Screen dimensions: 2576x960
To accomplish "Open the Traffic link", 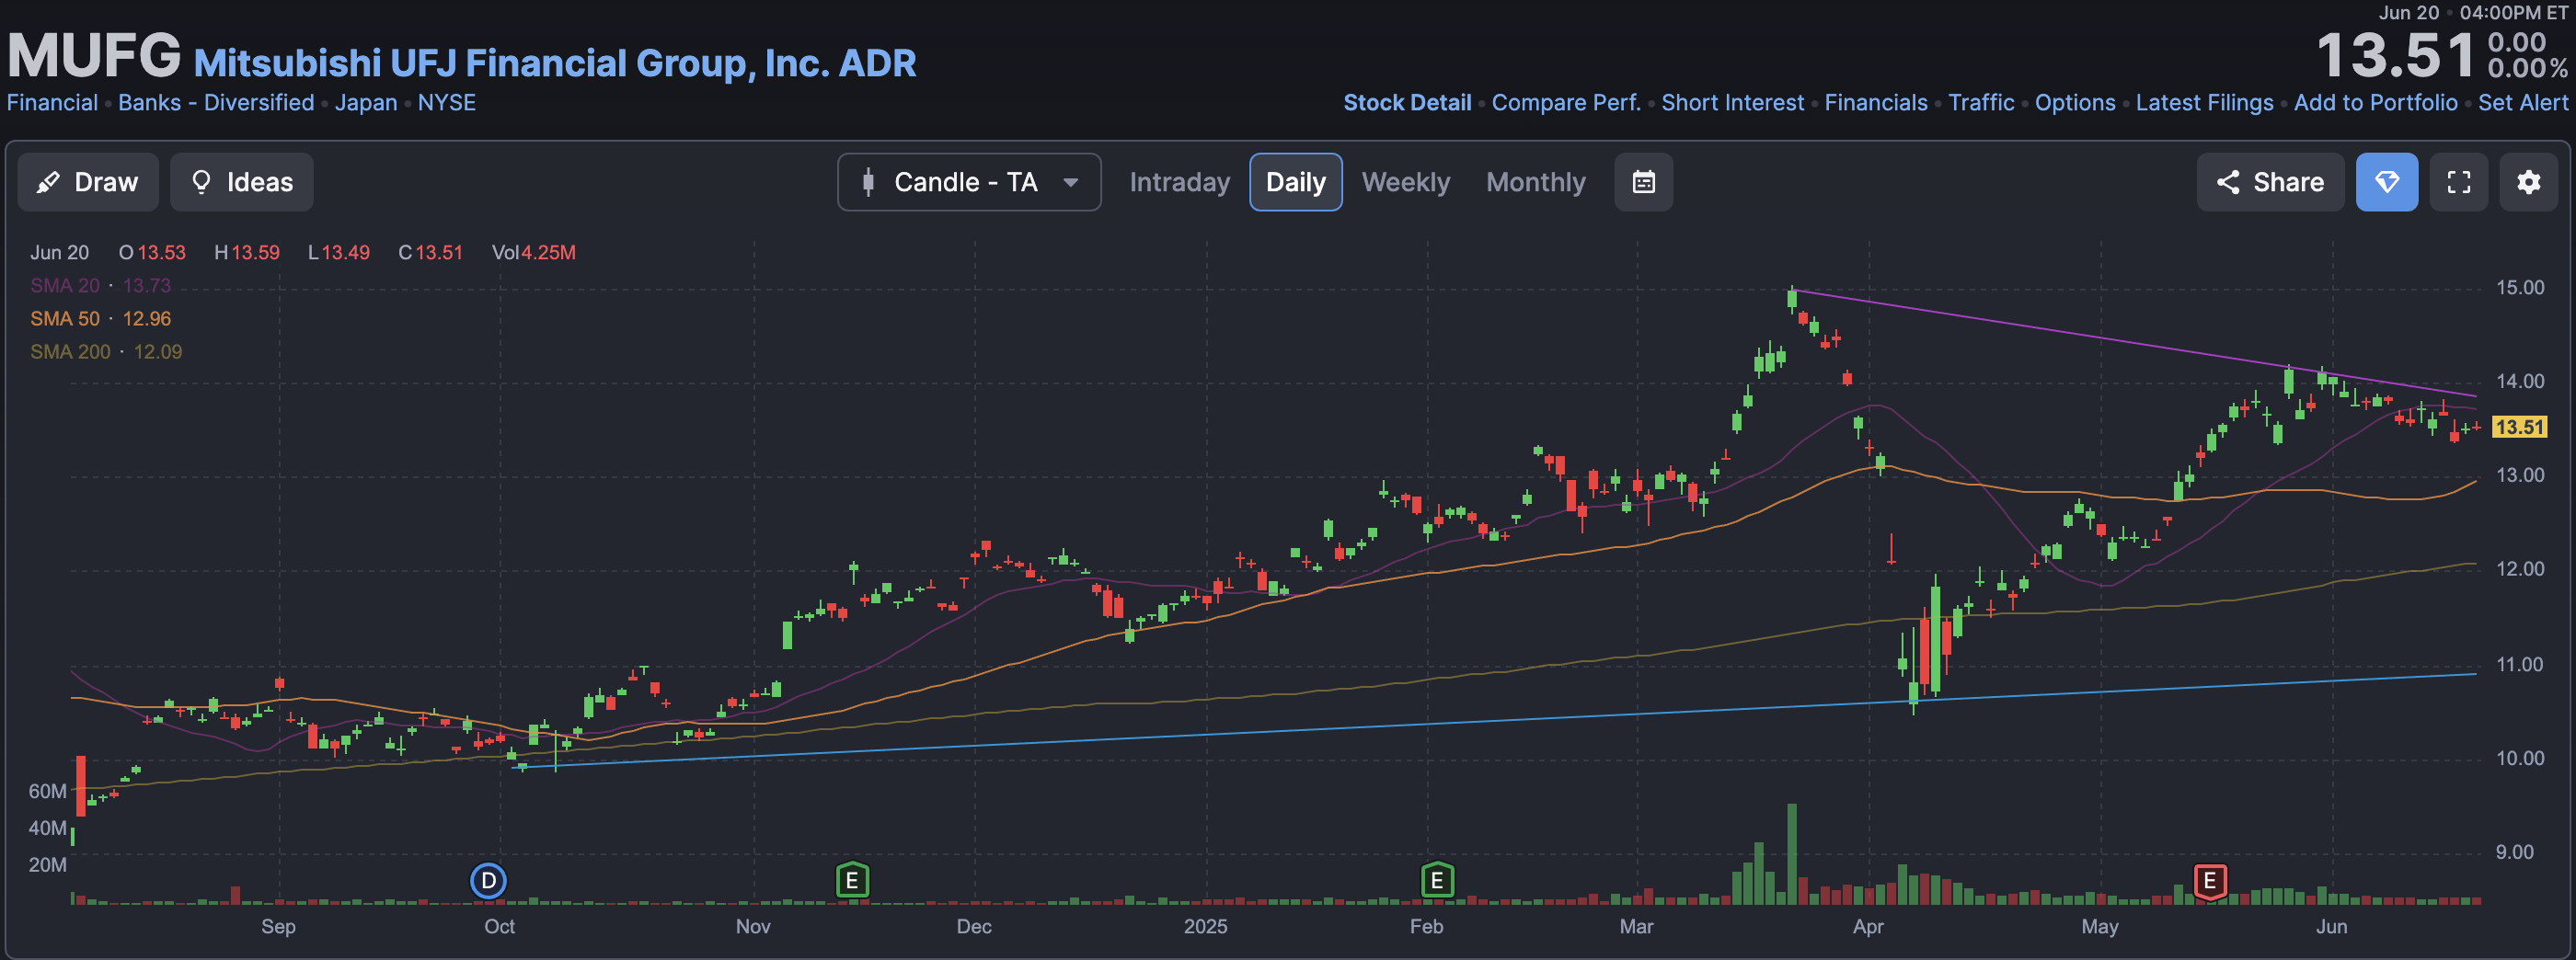I will [1981, 103].
